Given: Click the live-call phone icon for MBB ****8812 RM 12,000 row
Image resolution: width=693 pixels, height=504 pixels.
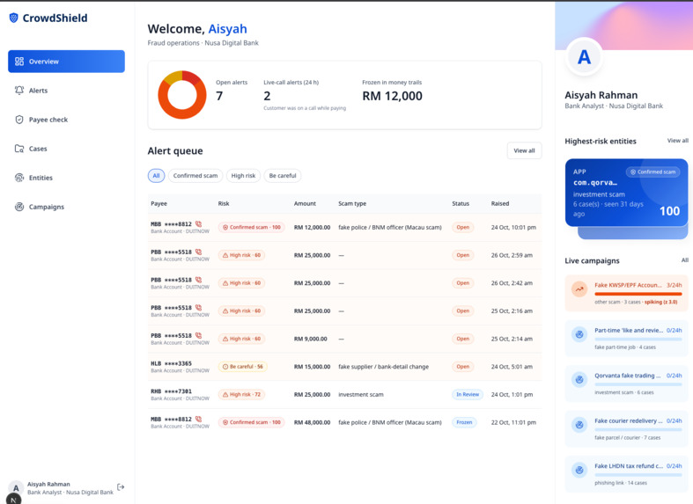Looking at the screenshot, I should 198,223.
